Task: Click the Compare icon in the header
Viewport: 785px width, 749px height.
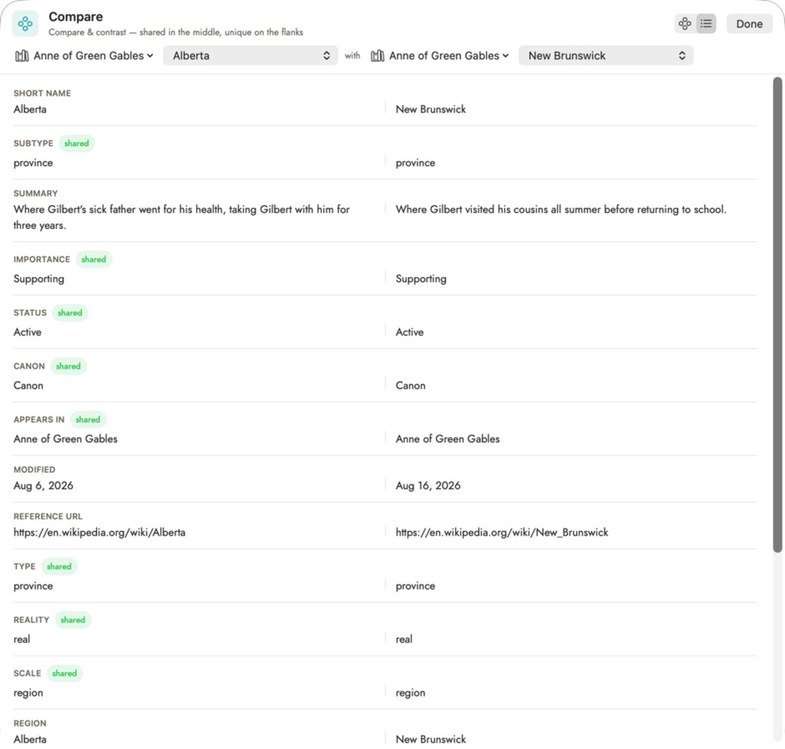Action: (x=26, y=24)
